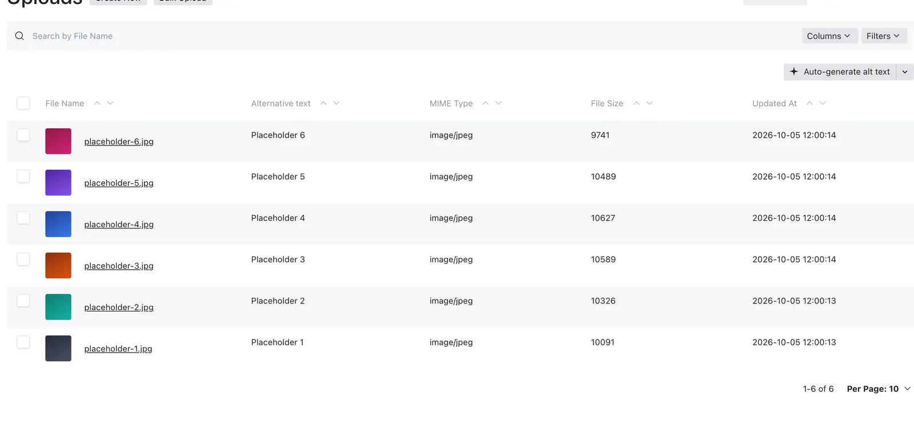The width and height of the screenshot is (914, 421).
Task: Open the placeholder-4.jpg link
Action: [119, 225]
